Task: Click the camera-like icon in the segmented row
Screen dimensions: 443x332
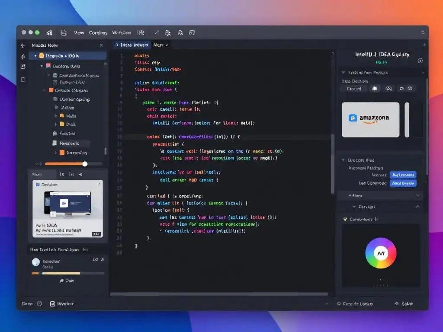Action: click(x=389, y=89)
